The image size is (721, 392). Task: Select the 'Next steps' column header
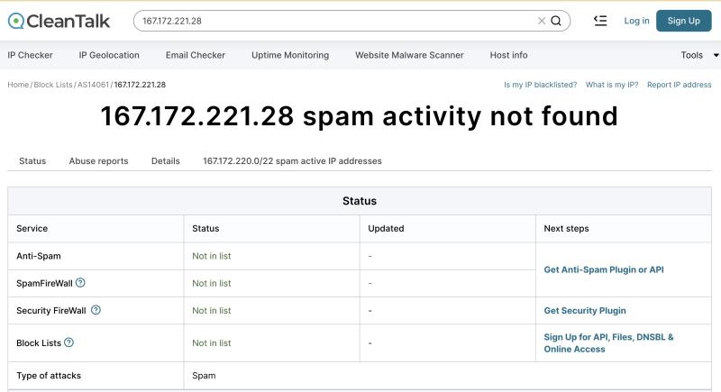(x=566, y=228)
